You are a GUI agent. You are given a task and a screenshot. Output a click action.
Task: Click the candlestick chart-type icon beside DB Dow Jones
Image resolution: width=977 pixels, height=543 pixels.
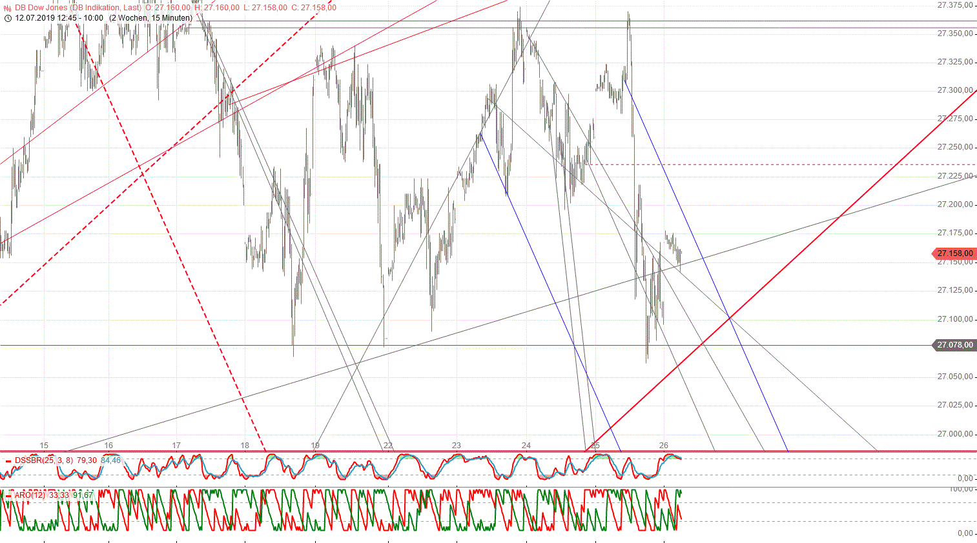[x=8, y=8]
